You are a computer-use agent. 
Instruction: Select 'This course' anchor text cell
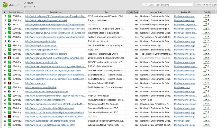pyautogui.click(x=146, y=87)
